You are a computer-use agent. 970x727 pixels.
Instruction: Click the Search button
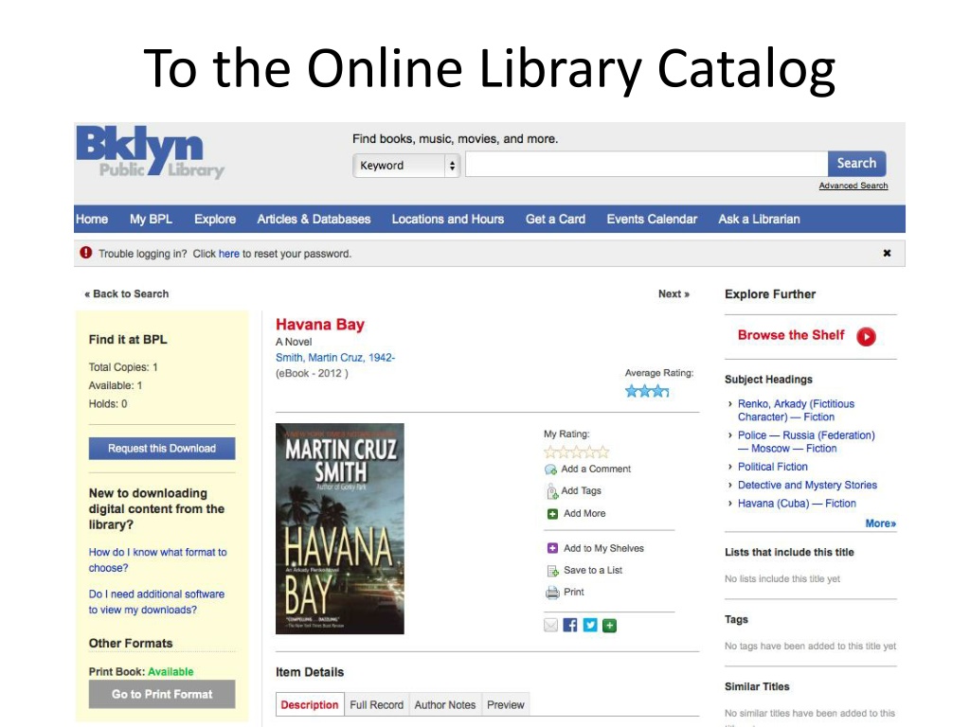tap(856, 163)
